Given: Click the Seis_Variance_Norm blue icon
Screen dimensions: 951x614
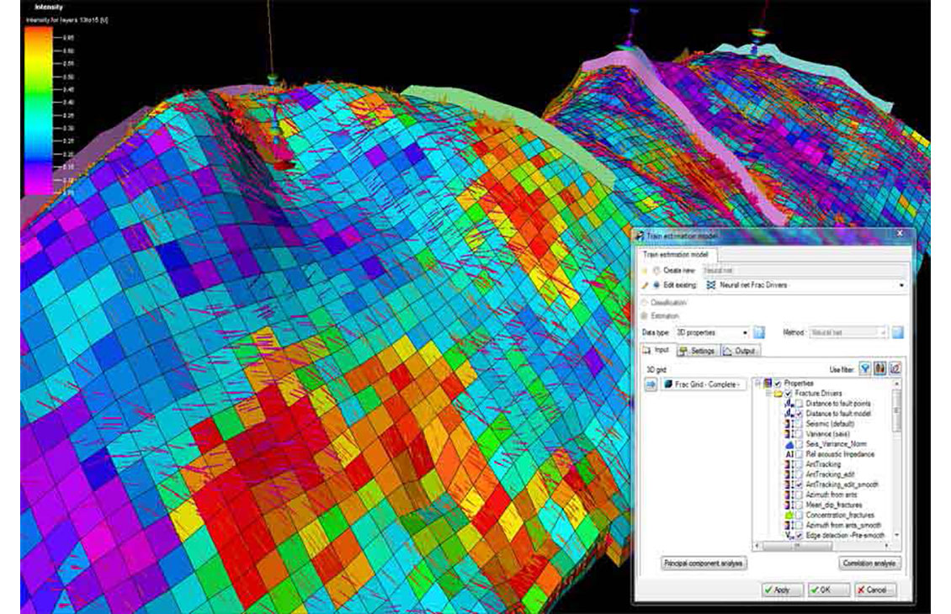Looking at the screenshot, I should pyautogui.click(x=789, y=444).
